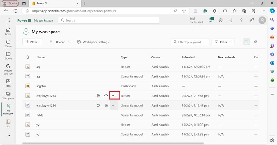Open help question mark
The image size is (277, 145).
242,20
